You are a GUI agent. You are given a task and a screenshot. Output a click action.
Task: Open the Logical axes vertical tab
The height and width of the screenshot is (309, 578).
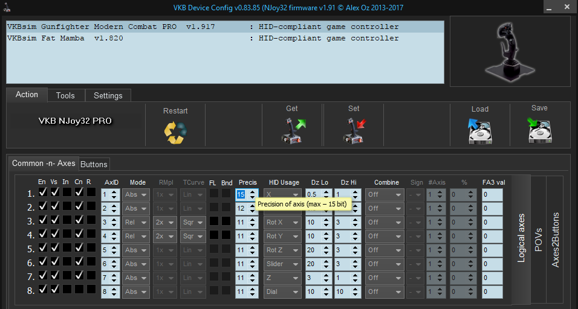pos(521,238)
